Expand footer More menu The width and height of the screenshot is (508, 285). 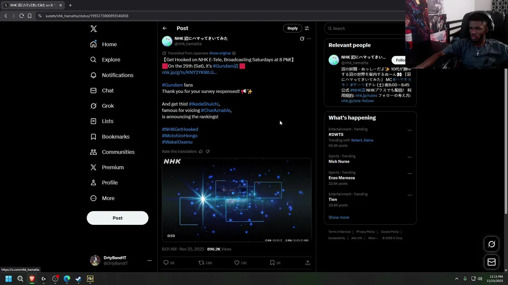coord(373,238)
